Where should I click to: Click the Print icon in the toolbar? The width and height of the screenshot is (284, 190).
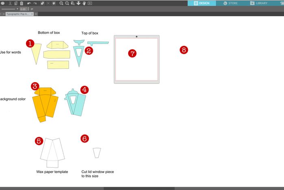point(3,3)
